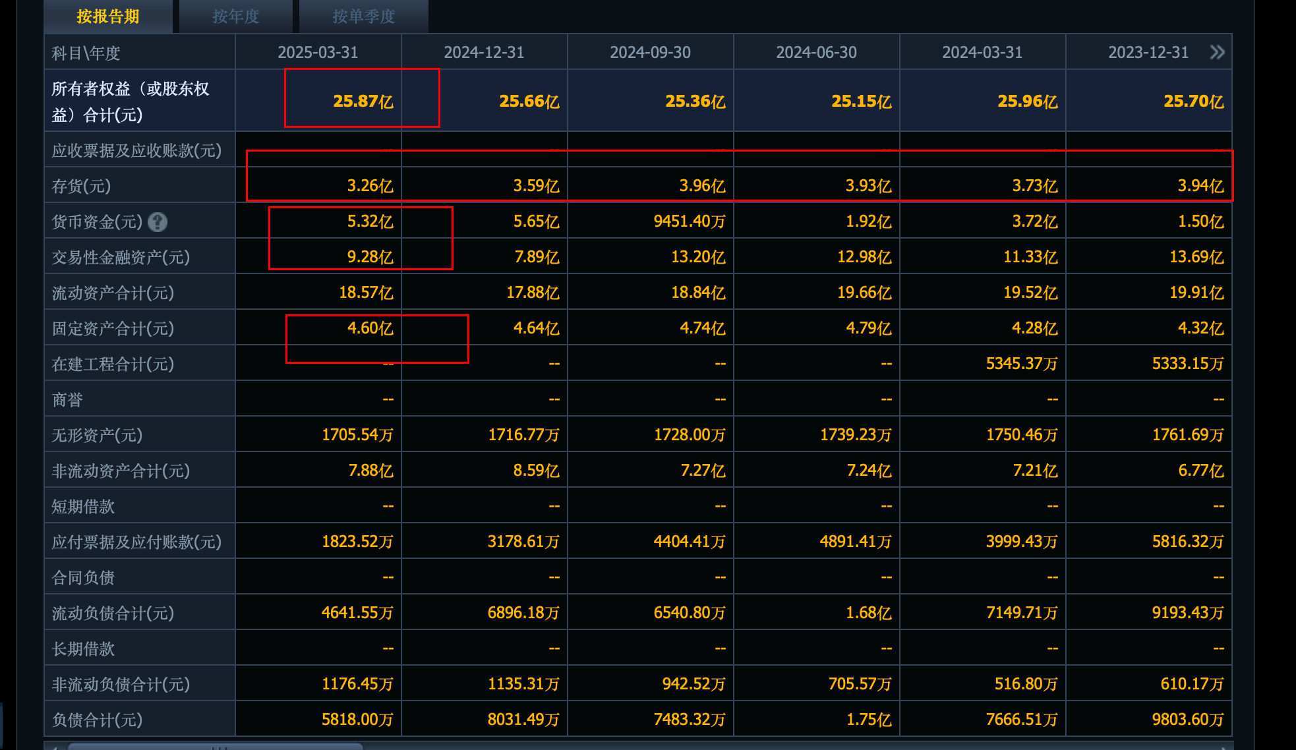
Task: Click the inventory value 3.96亿
Action: [703, 186]
